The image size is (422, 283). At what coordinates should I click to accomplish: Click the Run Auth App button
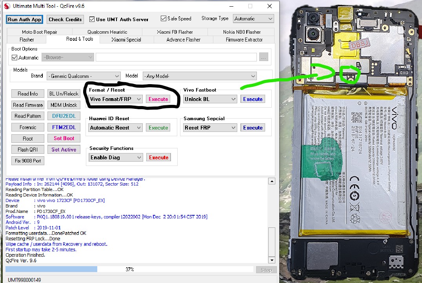pyautogui.click(x=24, y=19)
